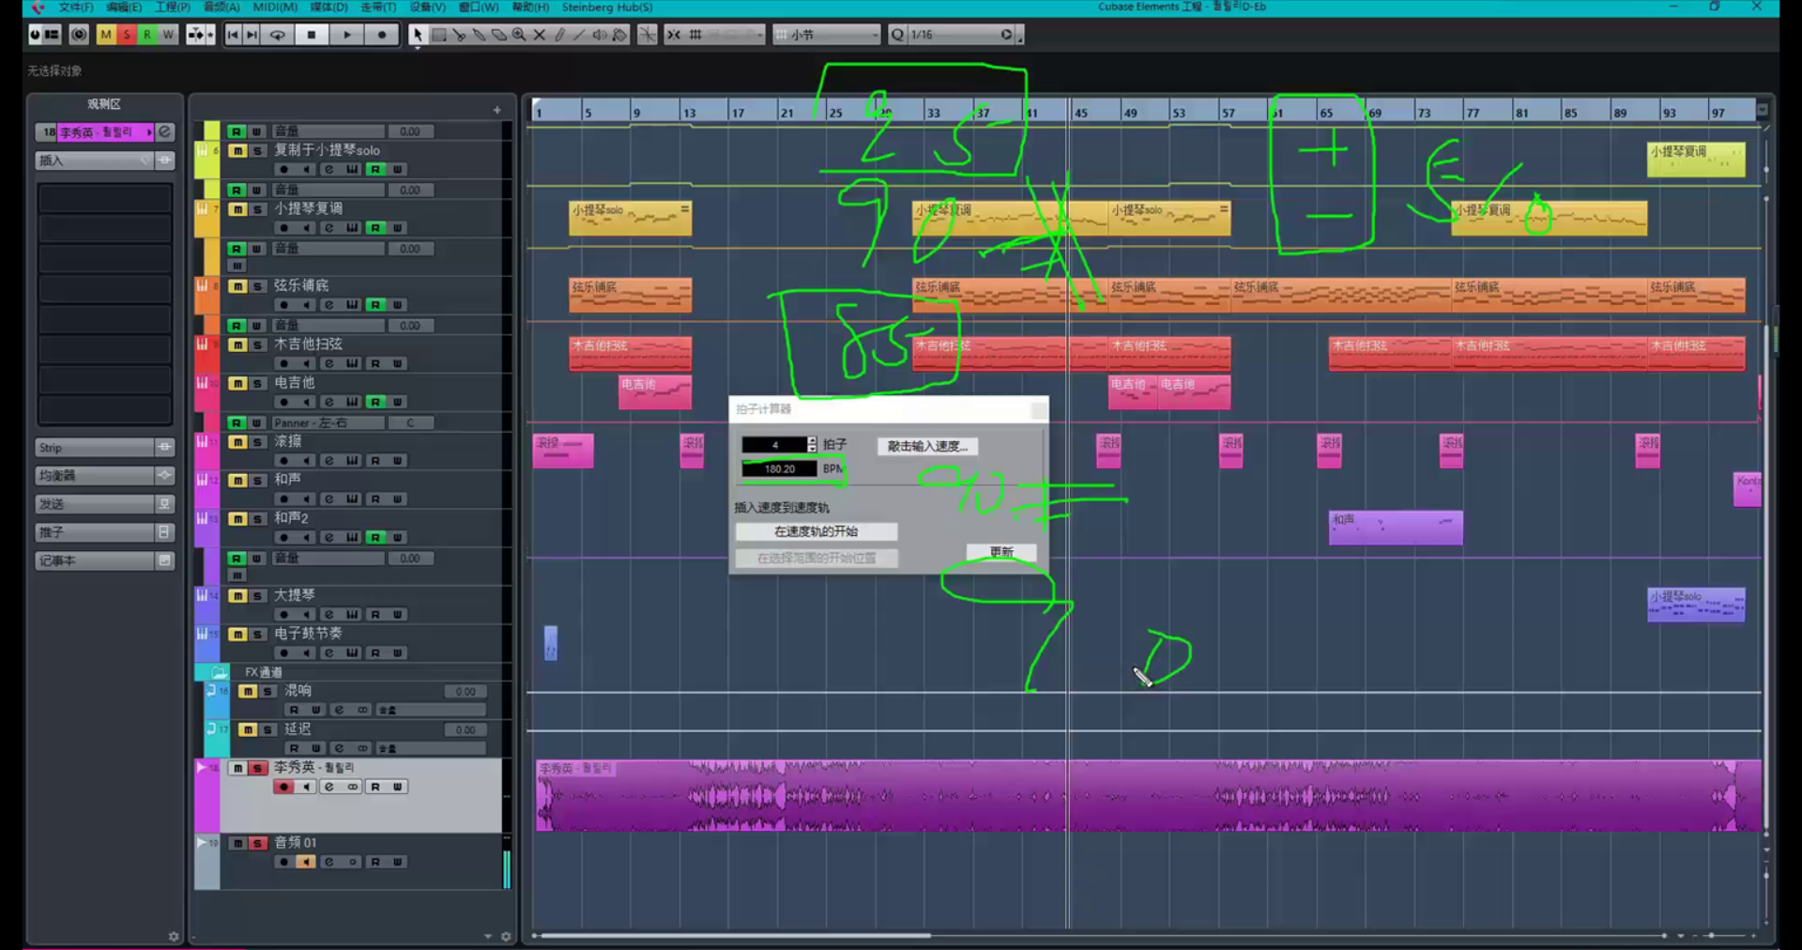1802x950 pixels.
Task: Expand the Strip inspector section
Action: 105,448
